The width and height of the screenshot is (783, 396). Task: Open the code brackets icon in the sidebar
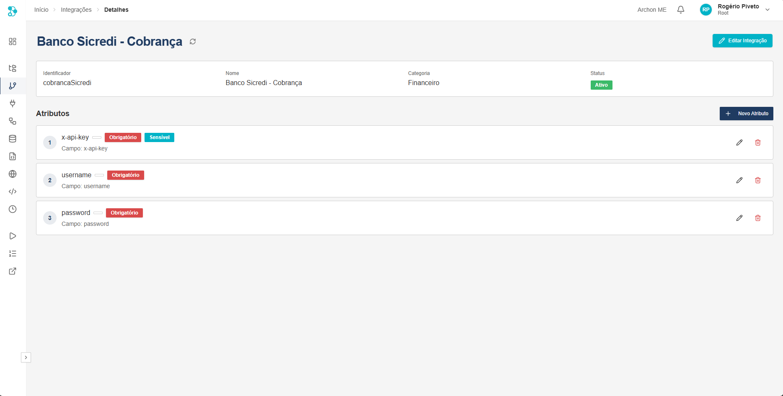tap(13, 192)
